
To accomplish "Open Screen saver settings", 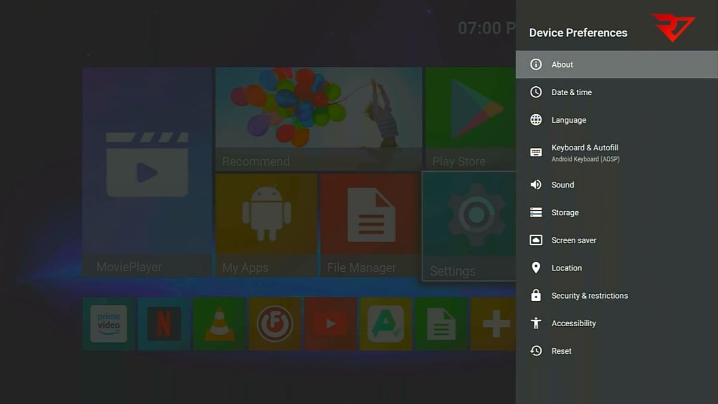I will click(x=617, y=240).
